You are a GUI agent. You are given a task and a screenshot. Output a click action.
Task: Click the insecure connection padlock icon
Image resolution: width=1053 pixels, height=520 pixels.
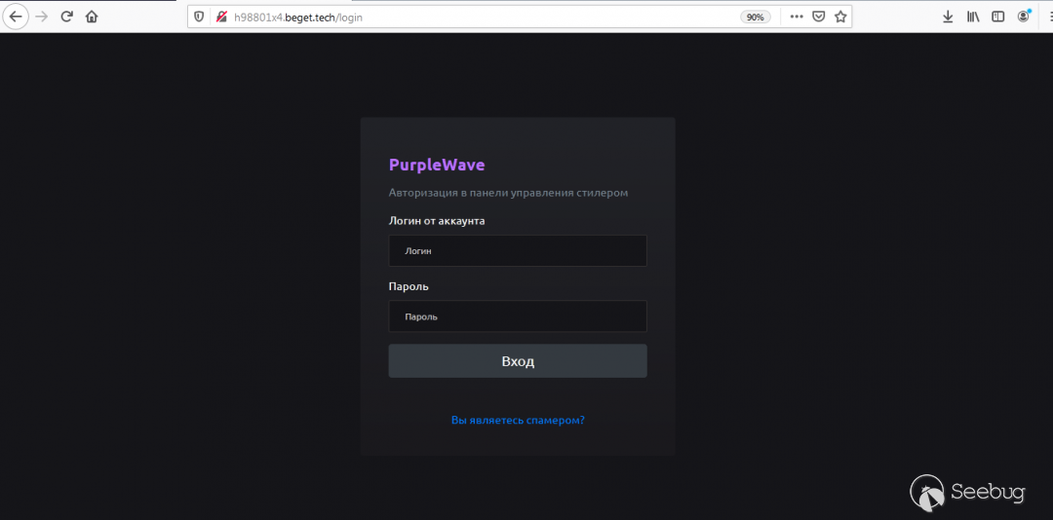pyautogui.click(x=221, y=17)
